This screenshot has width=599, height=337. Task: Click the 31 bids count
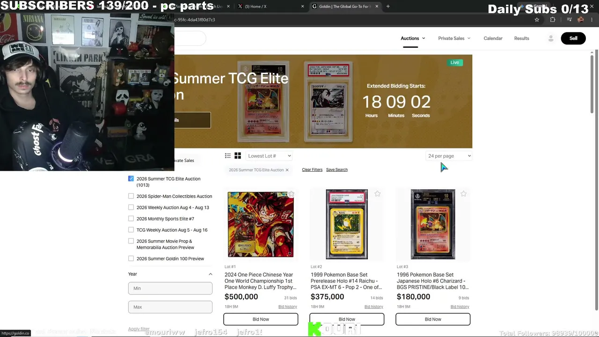(x=291, y=298)
